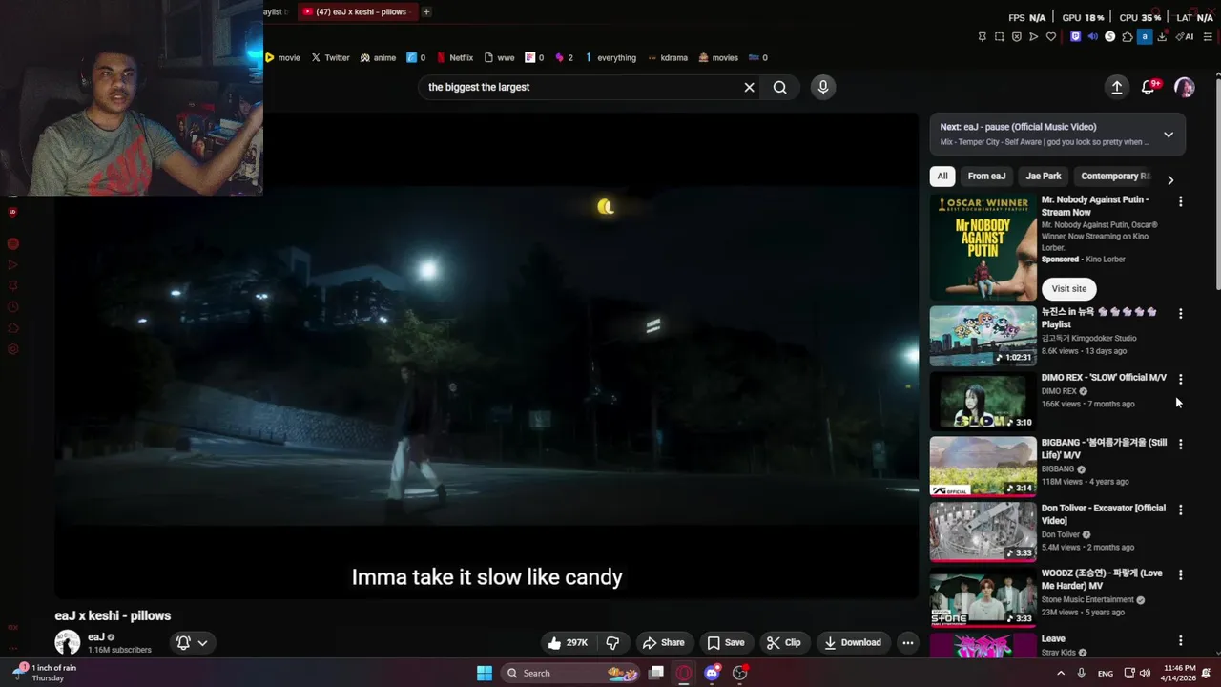1221x687 pixels.
Task: Open notification preferences bell dropdown for eaJ
Action: tap(192, 643)
